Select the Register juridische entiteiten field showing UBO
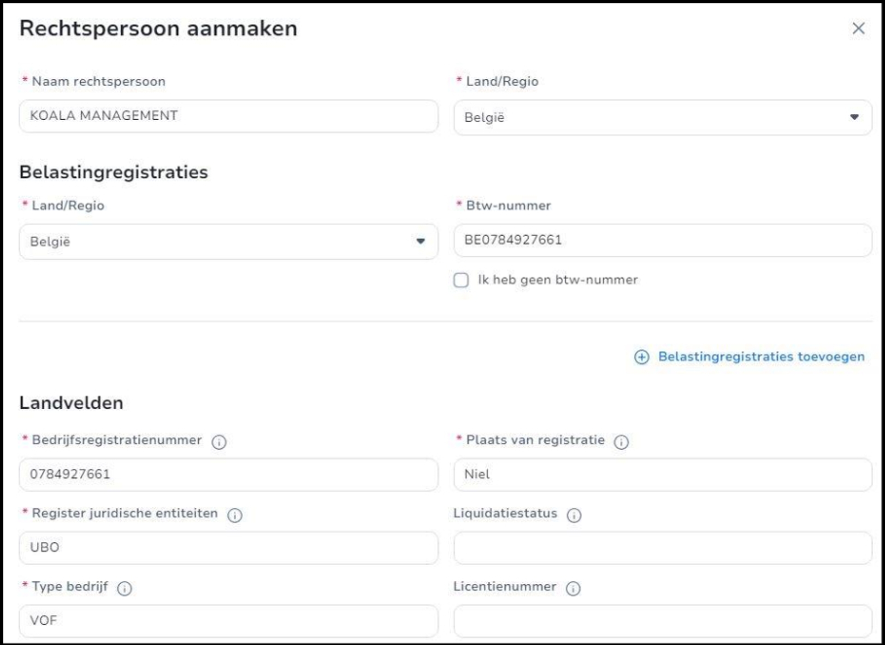 228,547
